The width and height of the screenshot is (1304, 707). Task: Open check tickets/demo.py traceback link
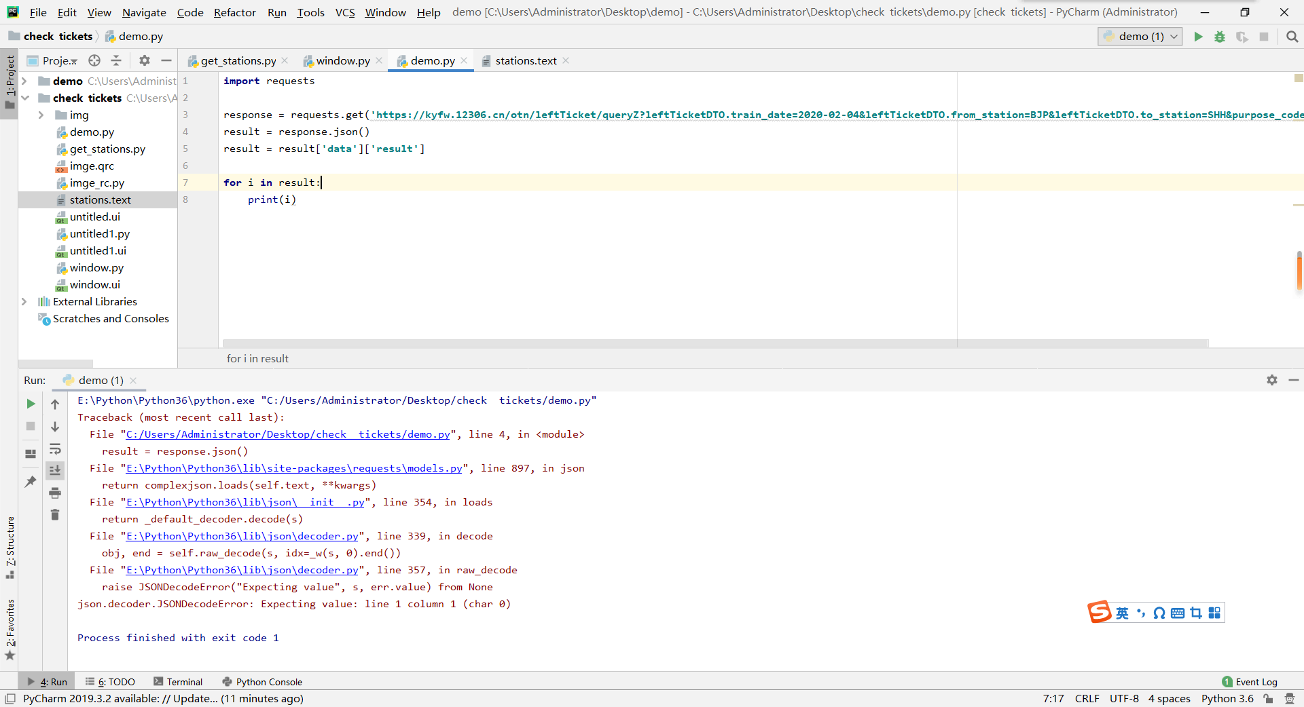(288, 434)
